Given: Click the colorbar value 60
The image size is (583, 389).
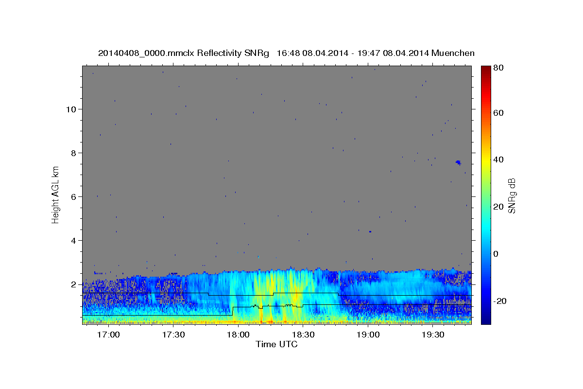Looking at the screenshot, I should coord(498,113).
